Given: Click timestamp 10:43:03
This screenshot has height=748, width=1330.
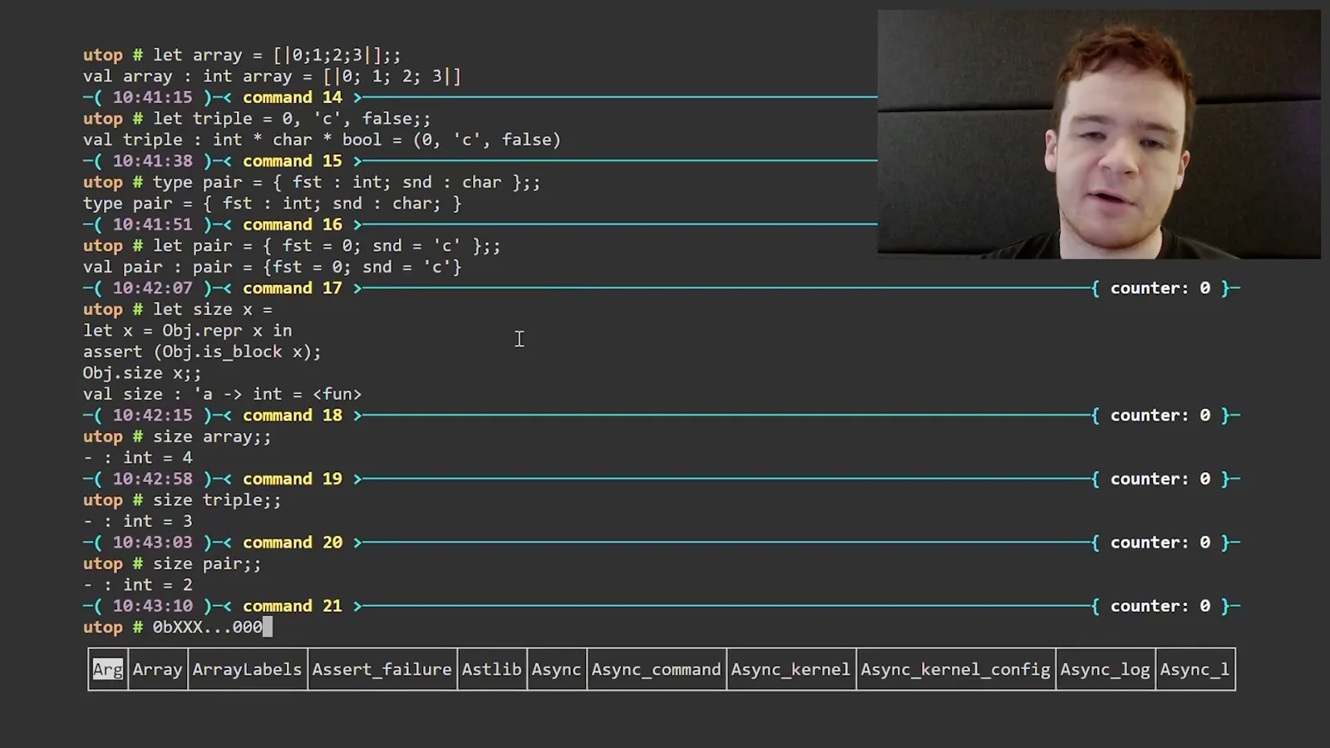Looking at the screenshot, I should (x=152, y=542).
